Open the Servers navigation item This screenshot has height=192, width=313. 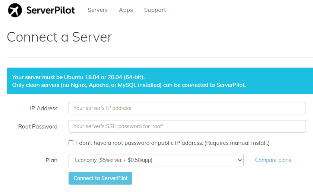point(98,10)
